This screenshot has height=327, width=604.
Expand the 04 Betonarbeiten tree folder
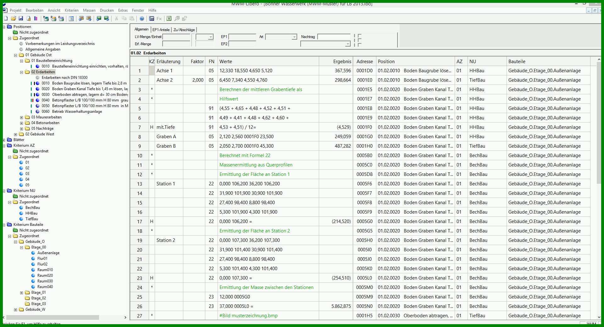pos(22,123)
